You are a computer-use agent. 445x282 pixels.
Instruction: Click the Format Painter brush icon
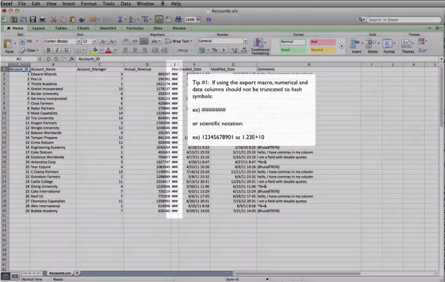tap(82, 19)
